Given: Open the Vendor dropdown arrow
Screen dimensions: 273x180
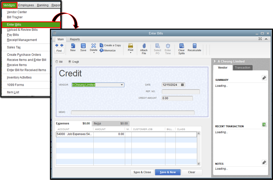Looking at the screenshot, I should (122, 85).
